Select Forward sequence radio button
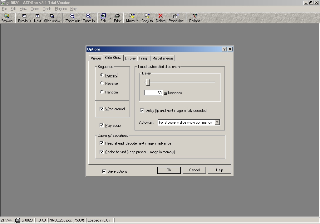The image size is (320, 224). coord(102,75)
